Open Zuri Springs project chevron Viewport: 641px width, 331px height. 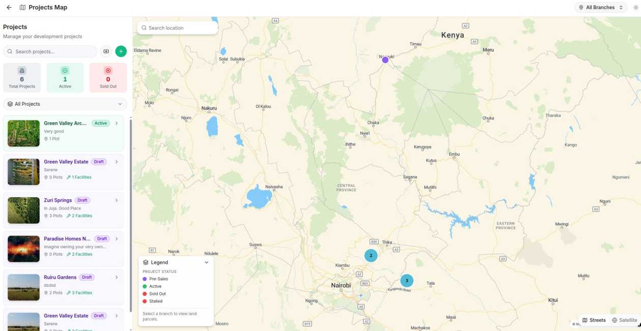click(x=116, y=200)
